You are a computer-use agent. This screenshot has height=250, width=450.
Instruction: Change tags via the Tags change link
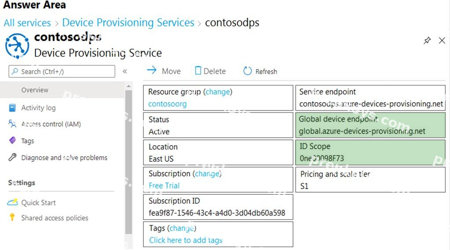coord(182,228)
